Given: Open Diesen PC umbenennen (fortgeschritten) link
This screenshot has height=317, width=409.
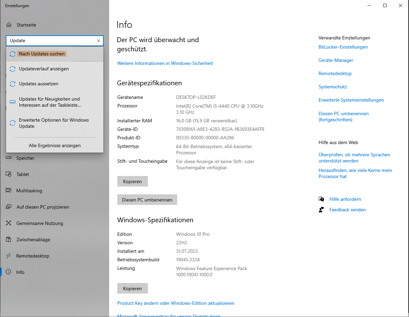Looking at the screenshot, I should [x=344, y=117].
